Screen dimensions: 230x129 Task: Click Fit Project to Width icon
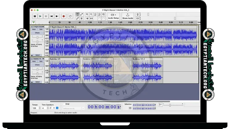coord(99,14)
